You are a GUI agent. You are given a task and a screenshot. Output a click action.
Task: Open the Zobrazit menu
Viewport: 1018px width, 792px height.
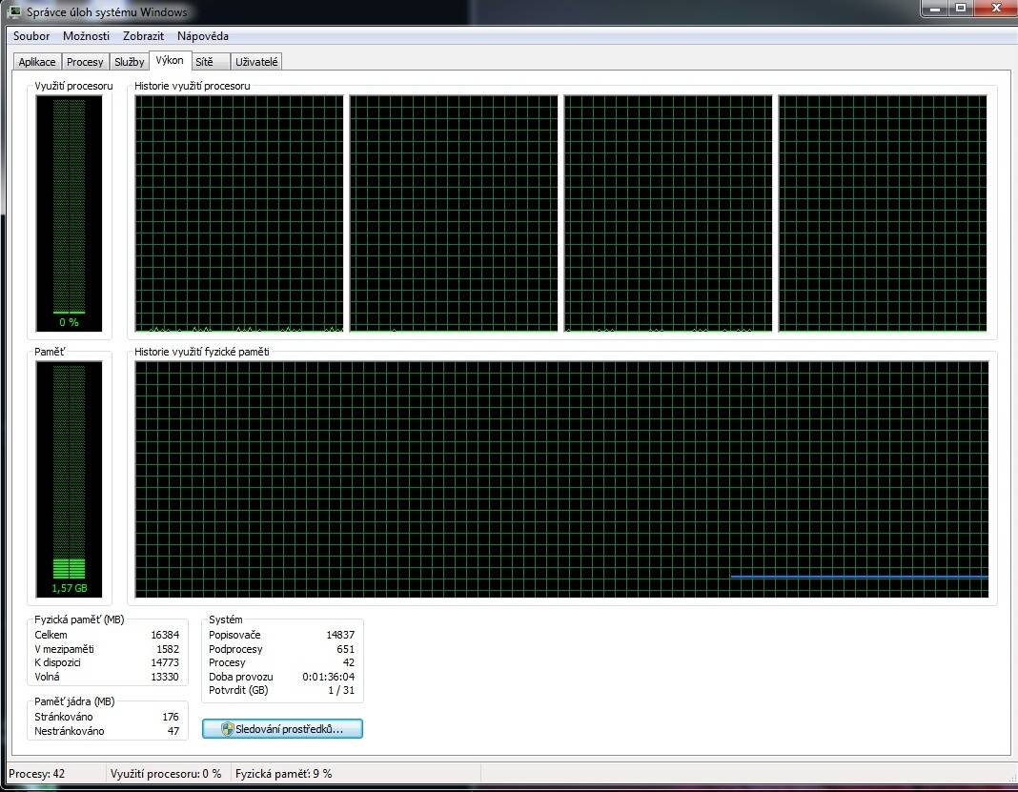(144, 36)
